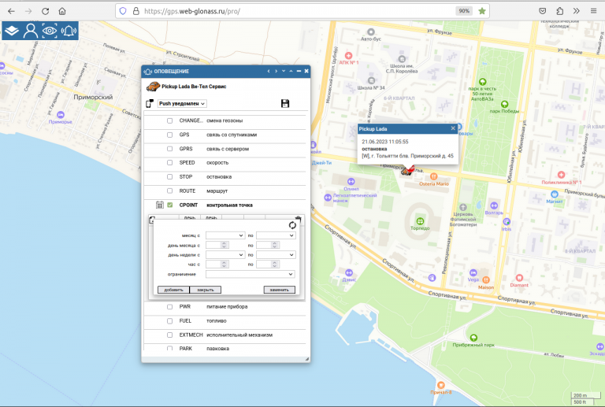
Task: Click the resize grip of ОПОВЕЩЕНИЕ dialog
Action: click(307, 359)
